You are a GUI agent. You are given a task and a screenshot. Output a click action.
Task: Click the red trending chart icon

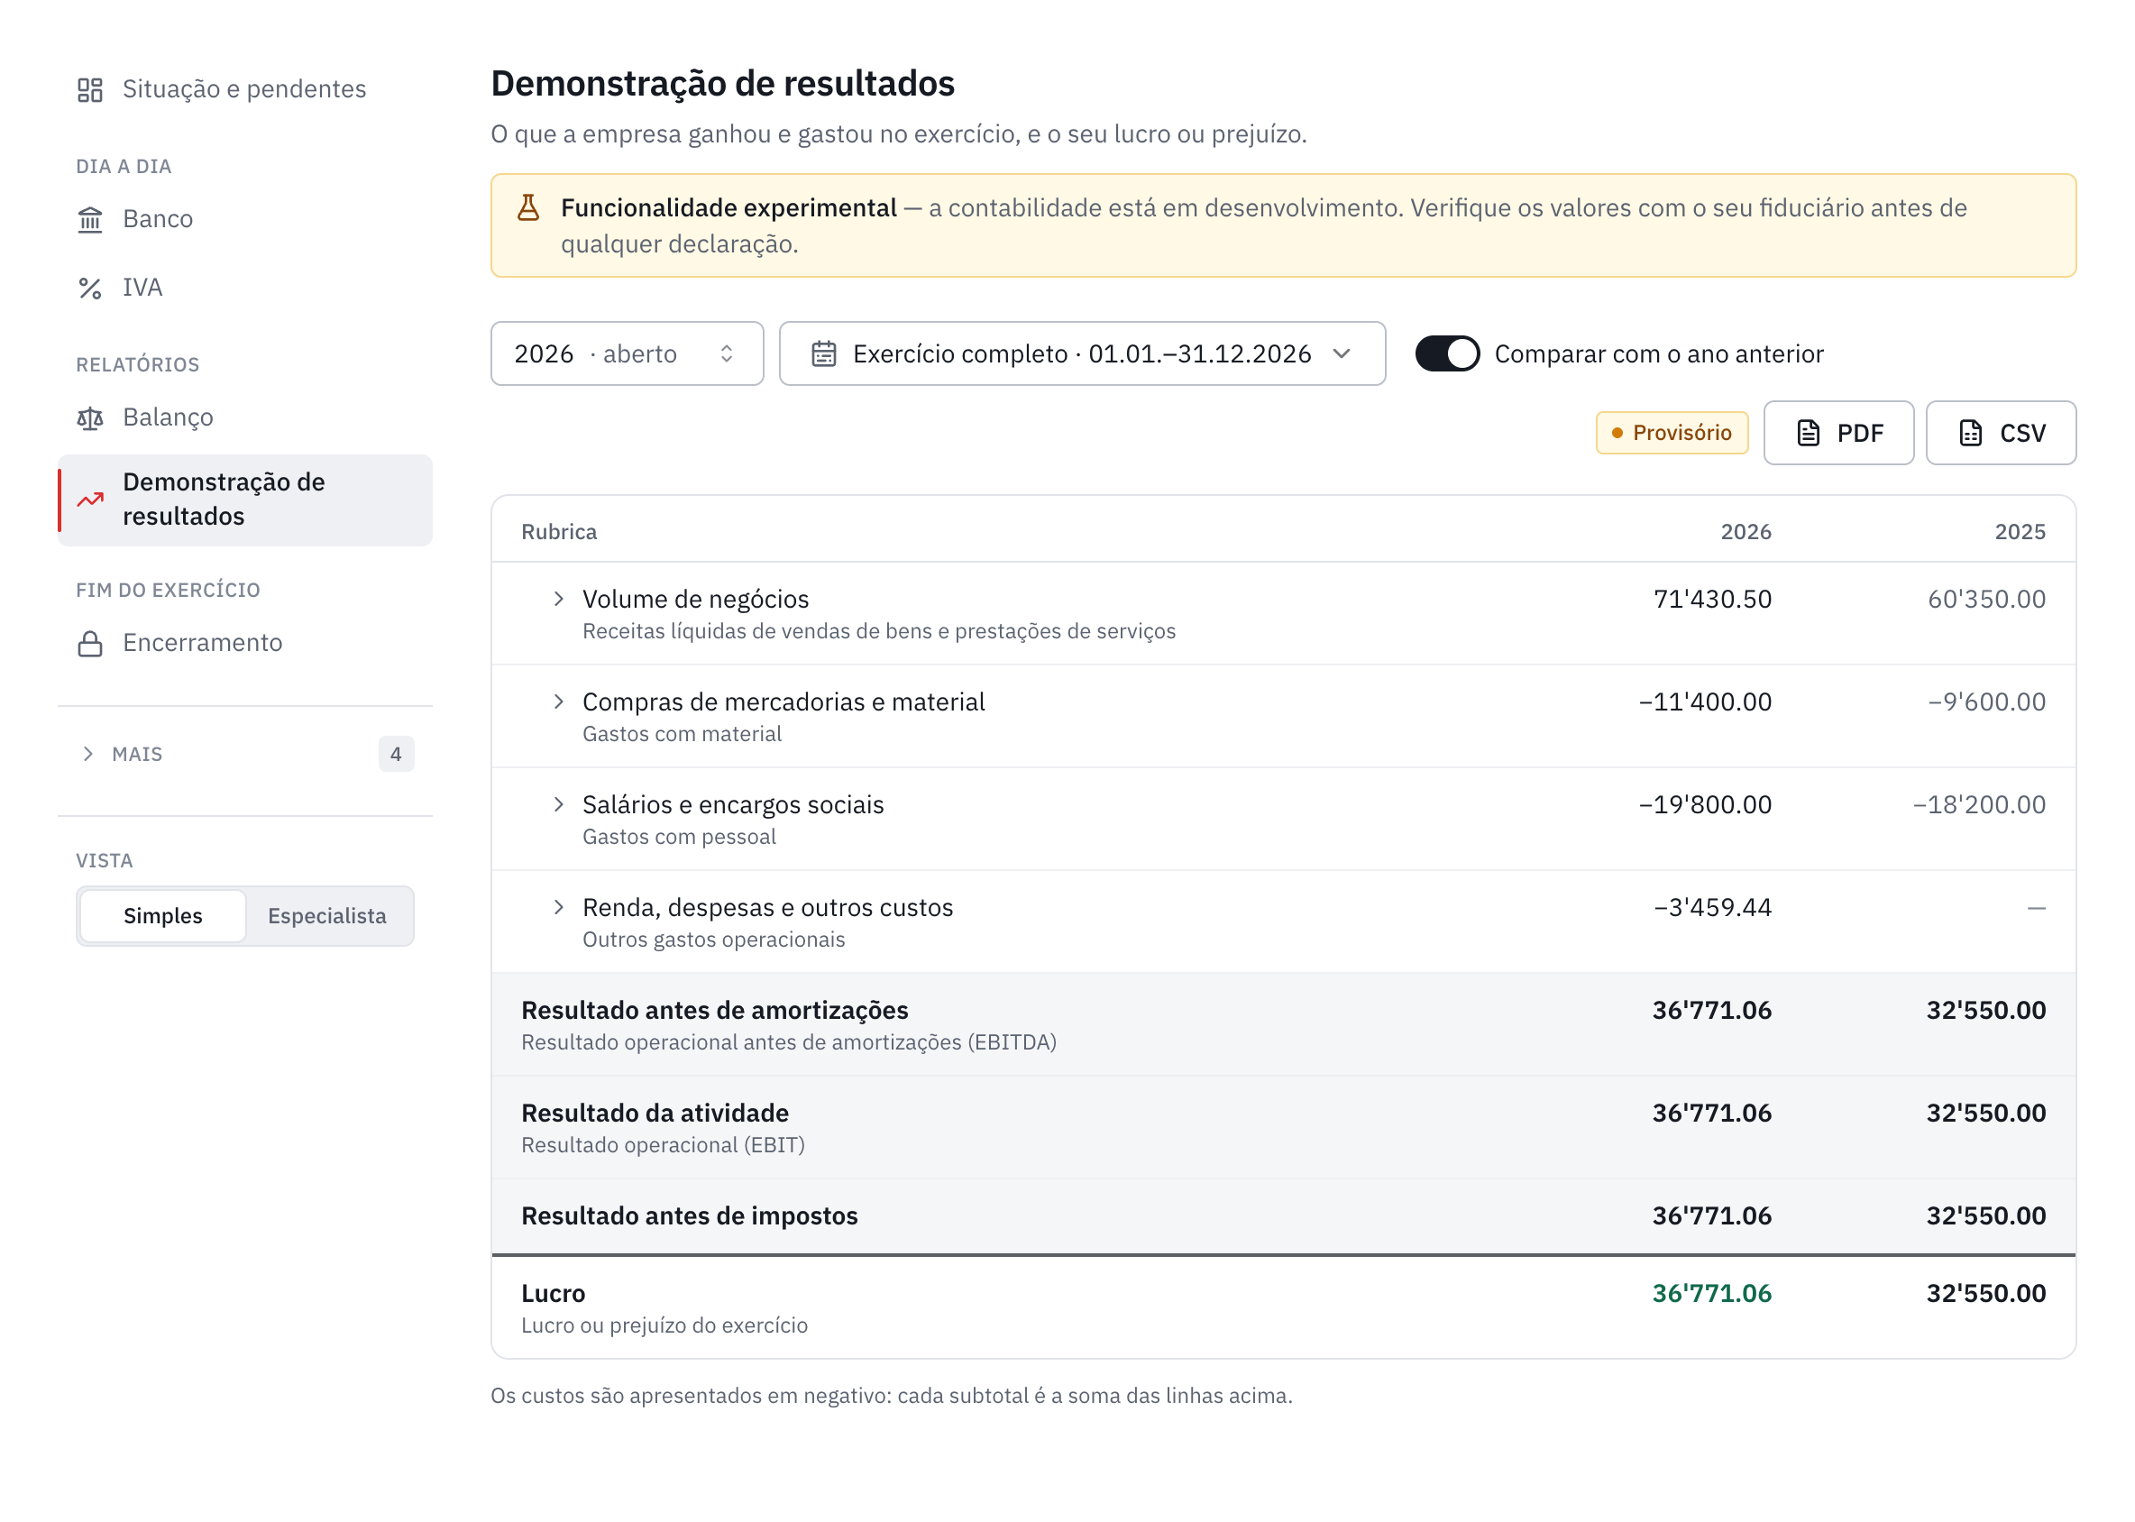[90, 500]
